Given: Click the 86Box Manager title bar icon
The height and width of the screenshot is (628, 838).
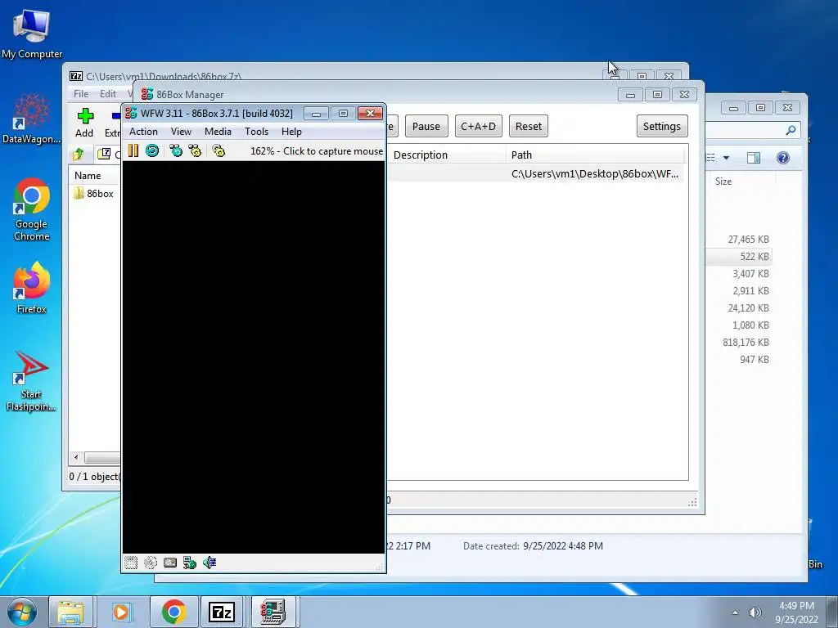Looking at the screenshot, I should point(147,94).
